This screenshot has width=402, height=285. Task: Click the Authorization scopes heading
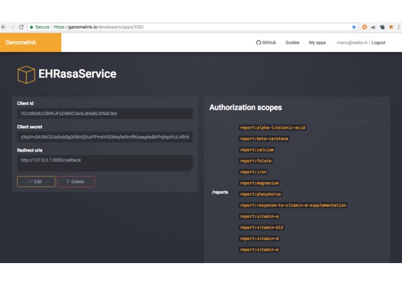[x=246, y=107]
